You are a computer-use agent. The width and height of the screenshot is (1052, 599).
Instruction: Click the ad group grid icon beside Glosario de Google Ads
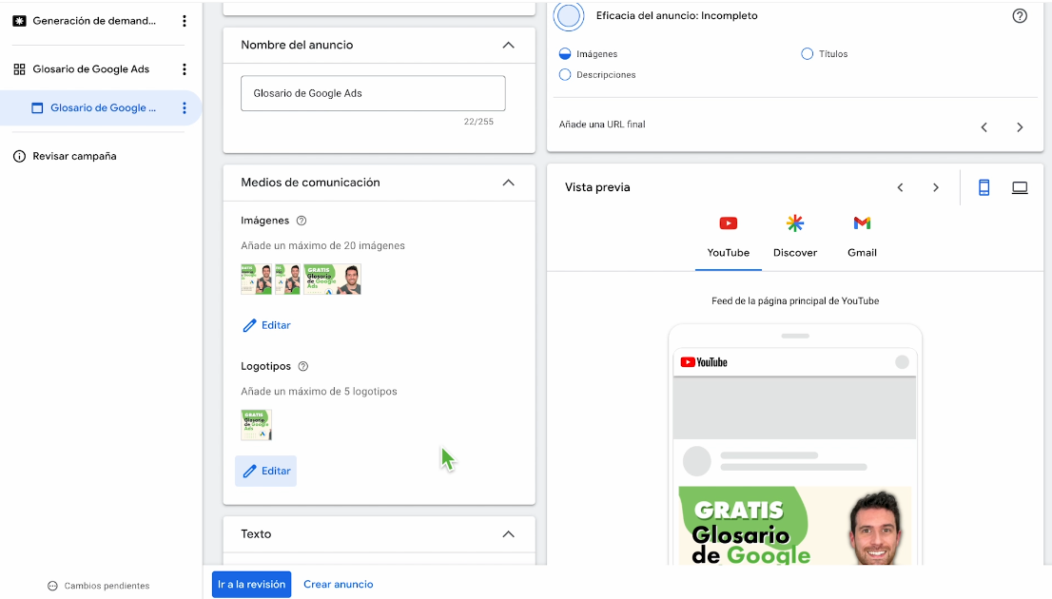[x=19, y=69]
